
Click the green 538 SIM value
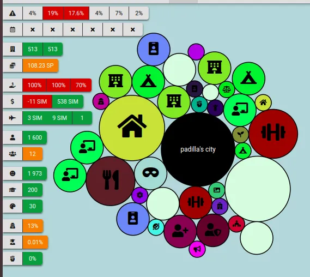click(x=68, y=101)
